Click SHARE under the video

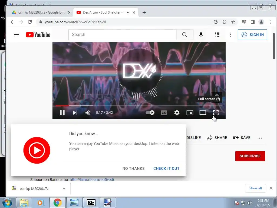click(217, 138)
